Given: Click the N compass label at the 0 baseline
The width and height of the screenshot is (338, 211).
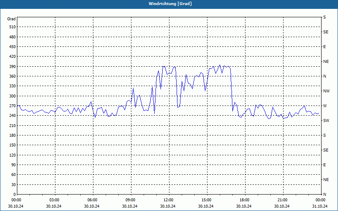Looking at the screenshot, I should pos(324,195).
